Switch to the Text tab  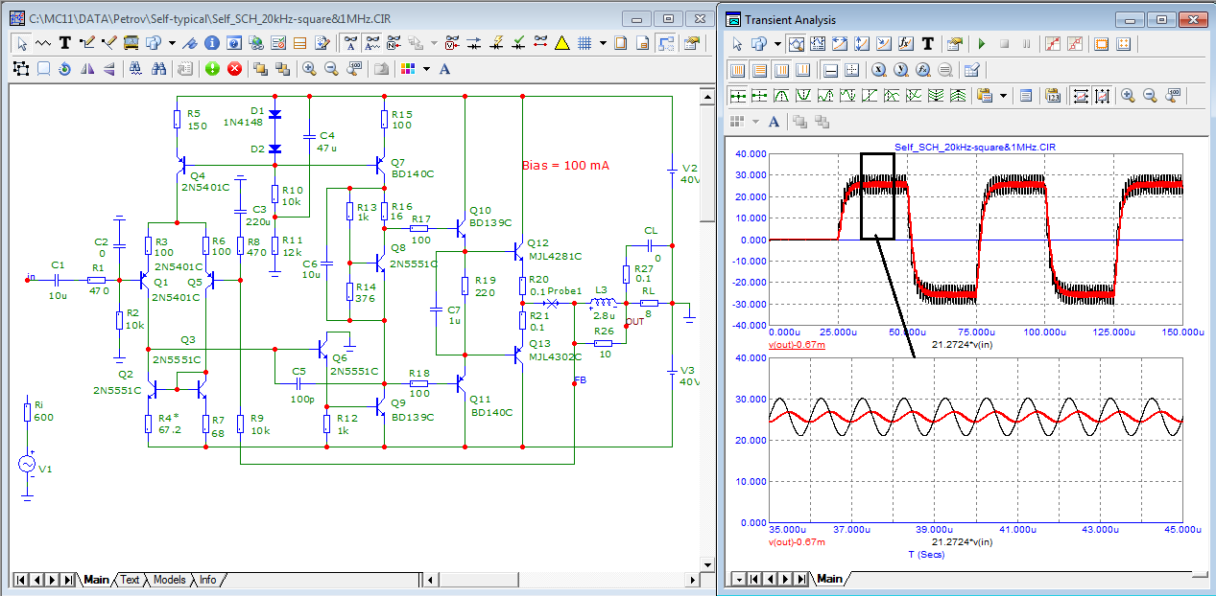[130, 580]
